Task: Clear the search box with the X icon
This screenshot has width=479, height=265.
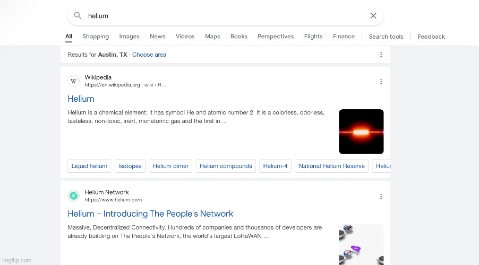Action: coord(373,16)
